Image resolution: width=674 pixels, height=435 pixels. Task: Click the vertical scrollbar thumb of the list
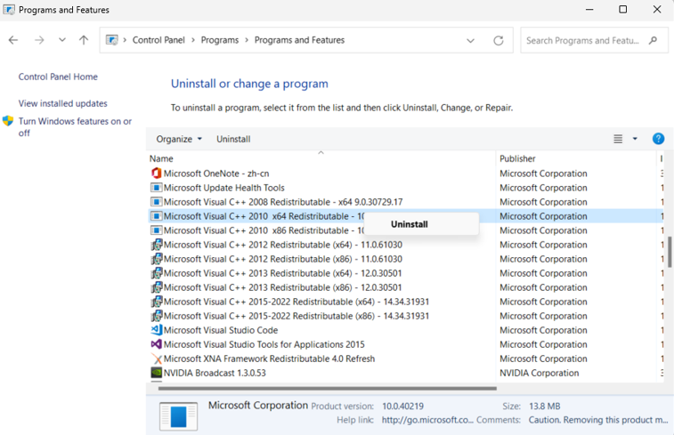(670, 252)
